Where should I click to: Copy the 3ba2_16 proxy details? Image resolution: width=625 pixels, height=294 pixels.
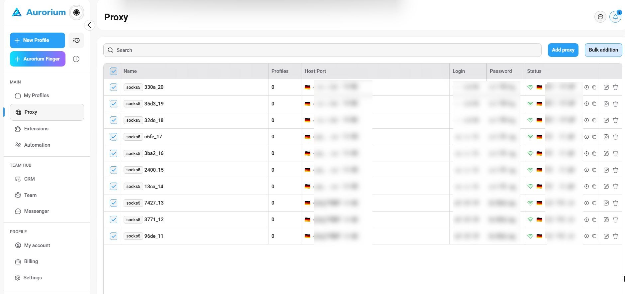click(x=594, y=154)
